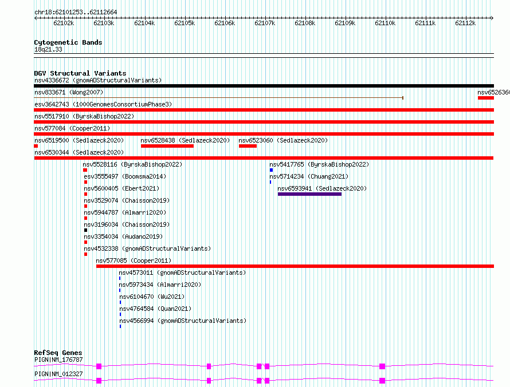
Task: Select the nsv5600405 (Ebert2021) label
Action: (x=121, y=188)
